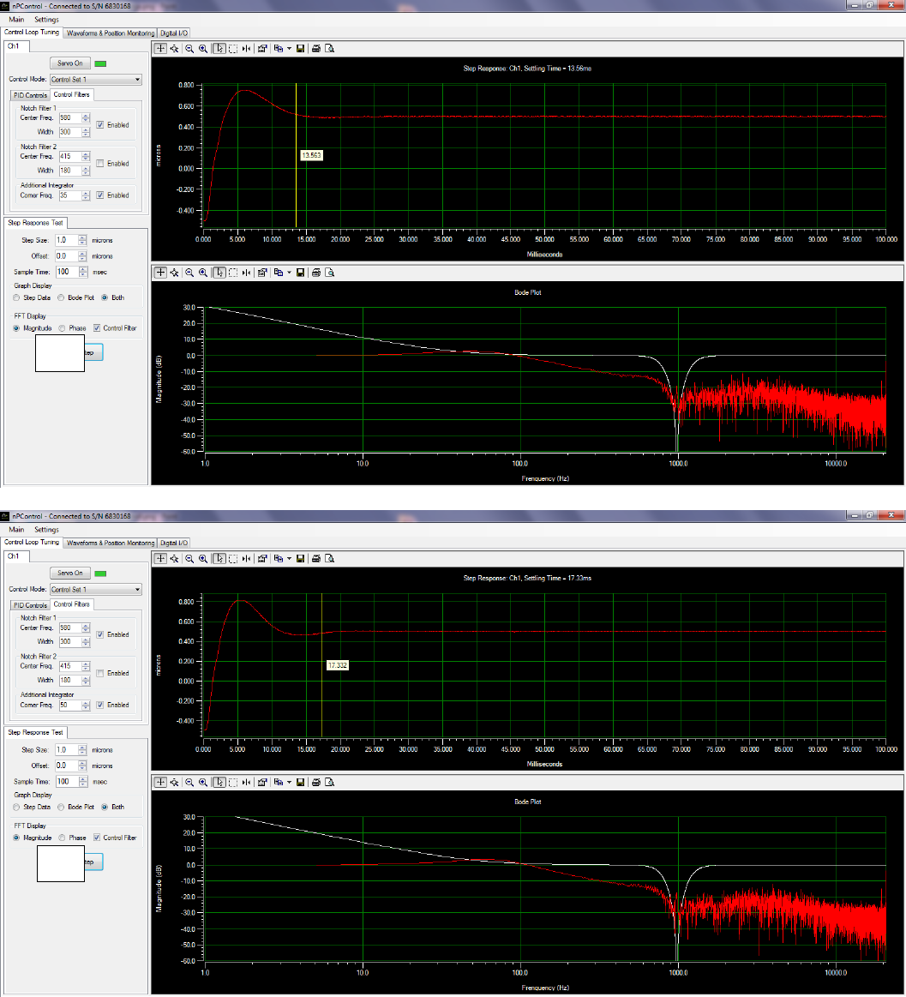Click save disk icon in top window Bode Plot toolbar
Screen dimensions: 906x997
tap(301, 272)
